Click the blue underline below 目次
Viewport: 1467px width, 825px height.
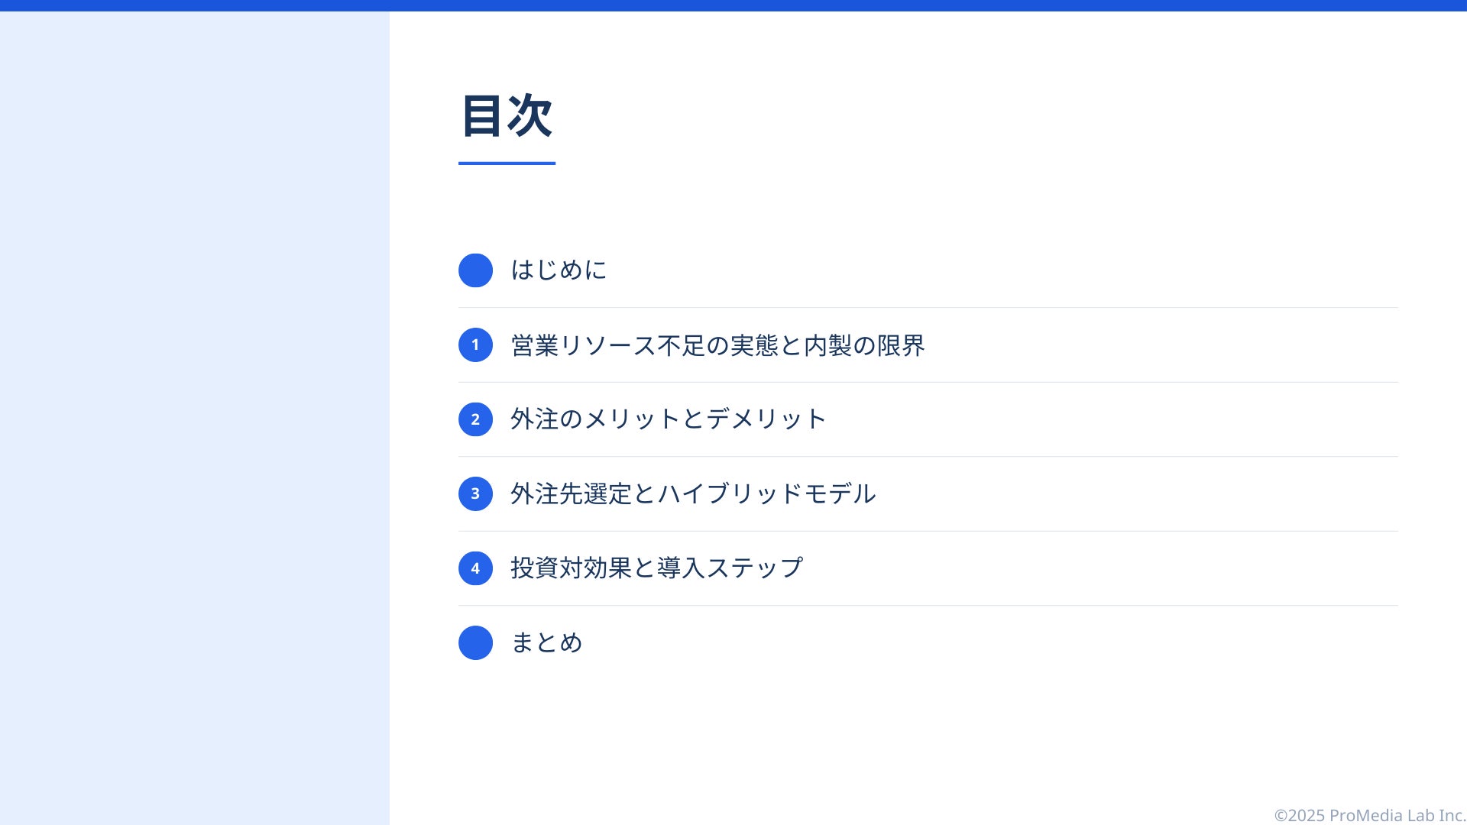tap(507, 163)
